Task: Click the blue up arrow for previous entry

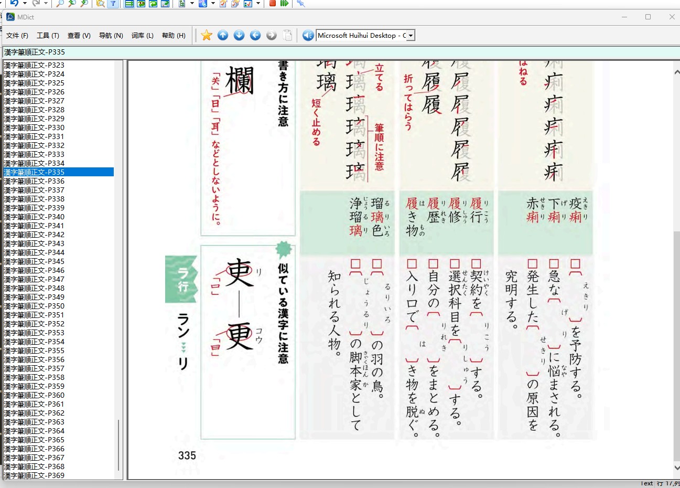Action: click(x=223, y=35)
